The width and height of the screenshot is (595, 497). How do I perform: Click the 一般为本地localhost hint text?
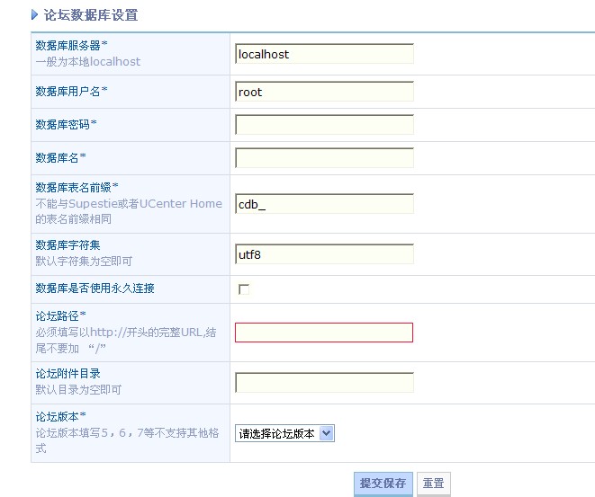[88, 62]
